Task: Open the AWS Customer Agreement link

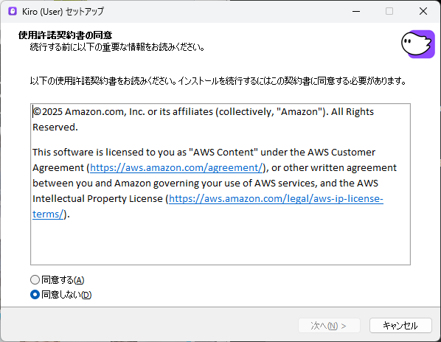Action: pyautogui.click(x=176, y=168)
